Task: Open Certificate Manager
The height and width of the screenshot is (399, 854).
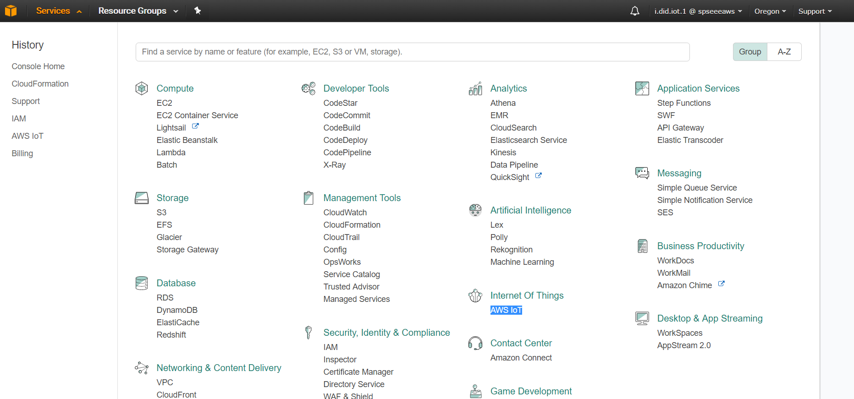Action: tap(358, 372)
